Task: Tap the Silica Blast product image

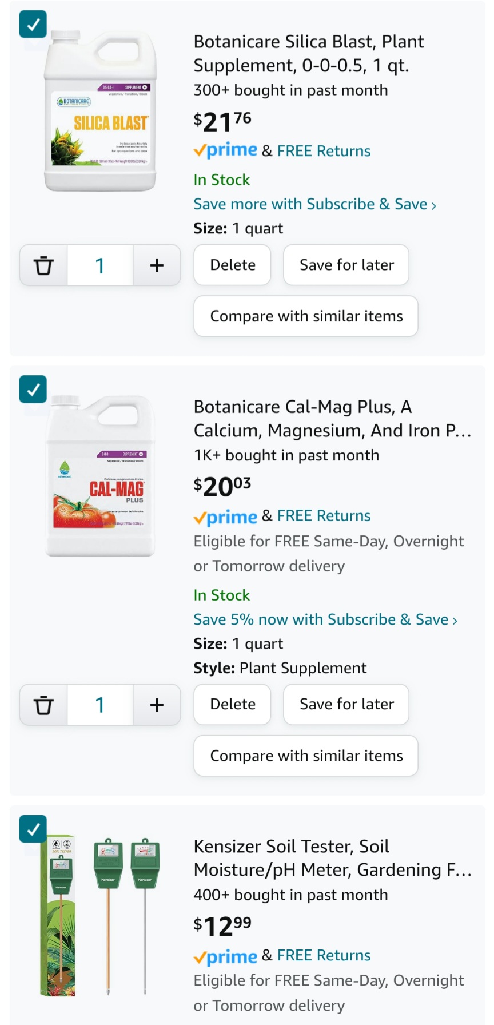Action: 101,112
